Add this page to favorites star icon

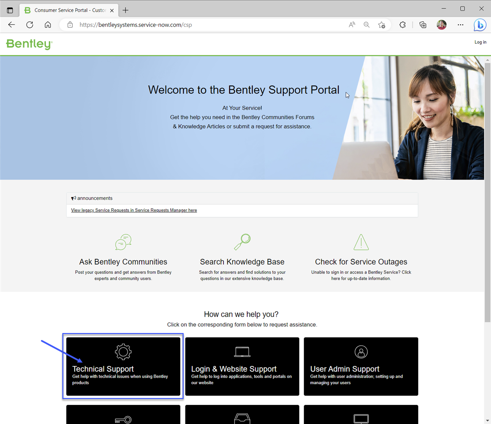381,25
